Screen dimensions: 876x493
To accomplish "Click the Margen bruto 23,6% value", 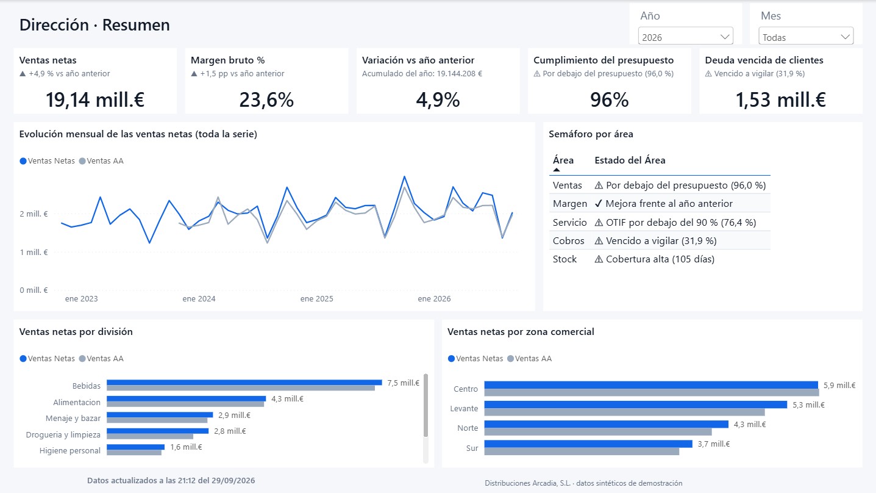I will click(x=266, y=99).
